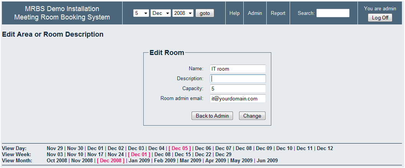The height and width of the screenshot is (168, 405).
Task: Click the Room admin email field
Action: pos(238,99)
